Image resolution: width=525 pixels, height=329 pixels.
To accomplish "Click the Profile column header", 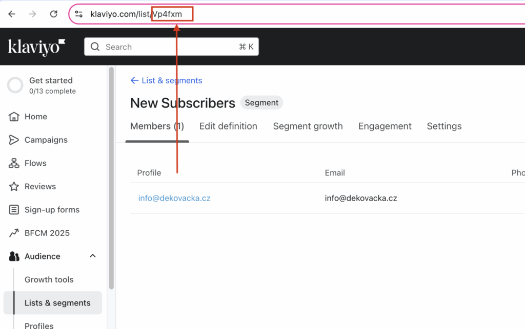I will (149, 172).
